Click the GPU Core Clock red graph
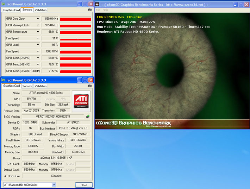 [x=75, y=19]
